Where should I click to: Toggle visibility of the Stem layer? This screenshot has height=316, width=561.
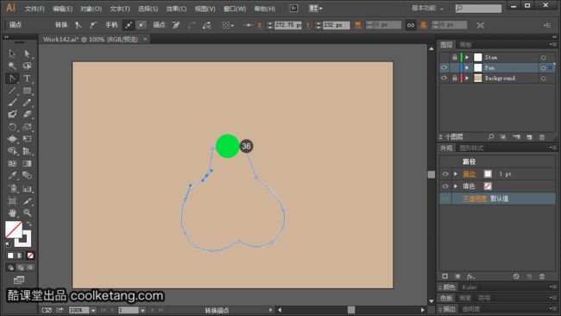click(x=444, y=57)
